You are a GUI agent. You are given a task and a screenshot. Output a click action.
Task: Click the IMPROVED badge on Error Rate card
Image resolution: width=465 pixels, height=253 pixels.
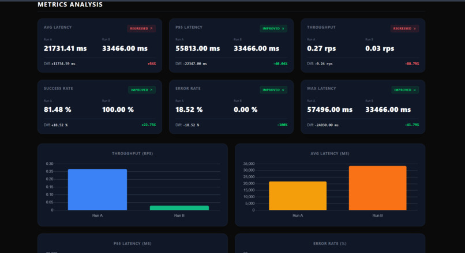[273, 90]
